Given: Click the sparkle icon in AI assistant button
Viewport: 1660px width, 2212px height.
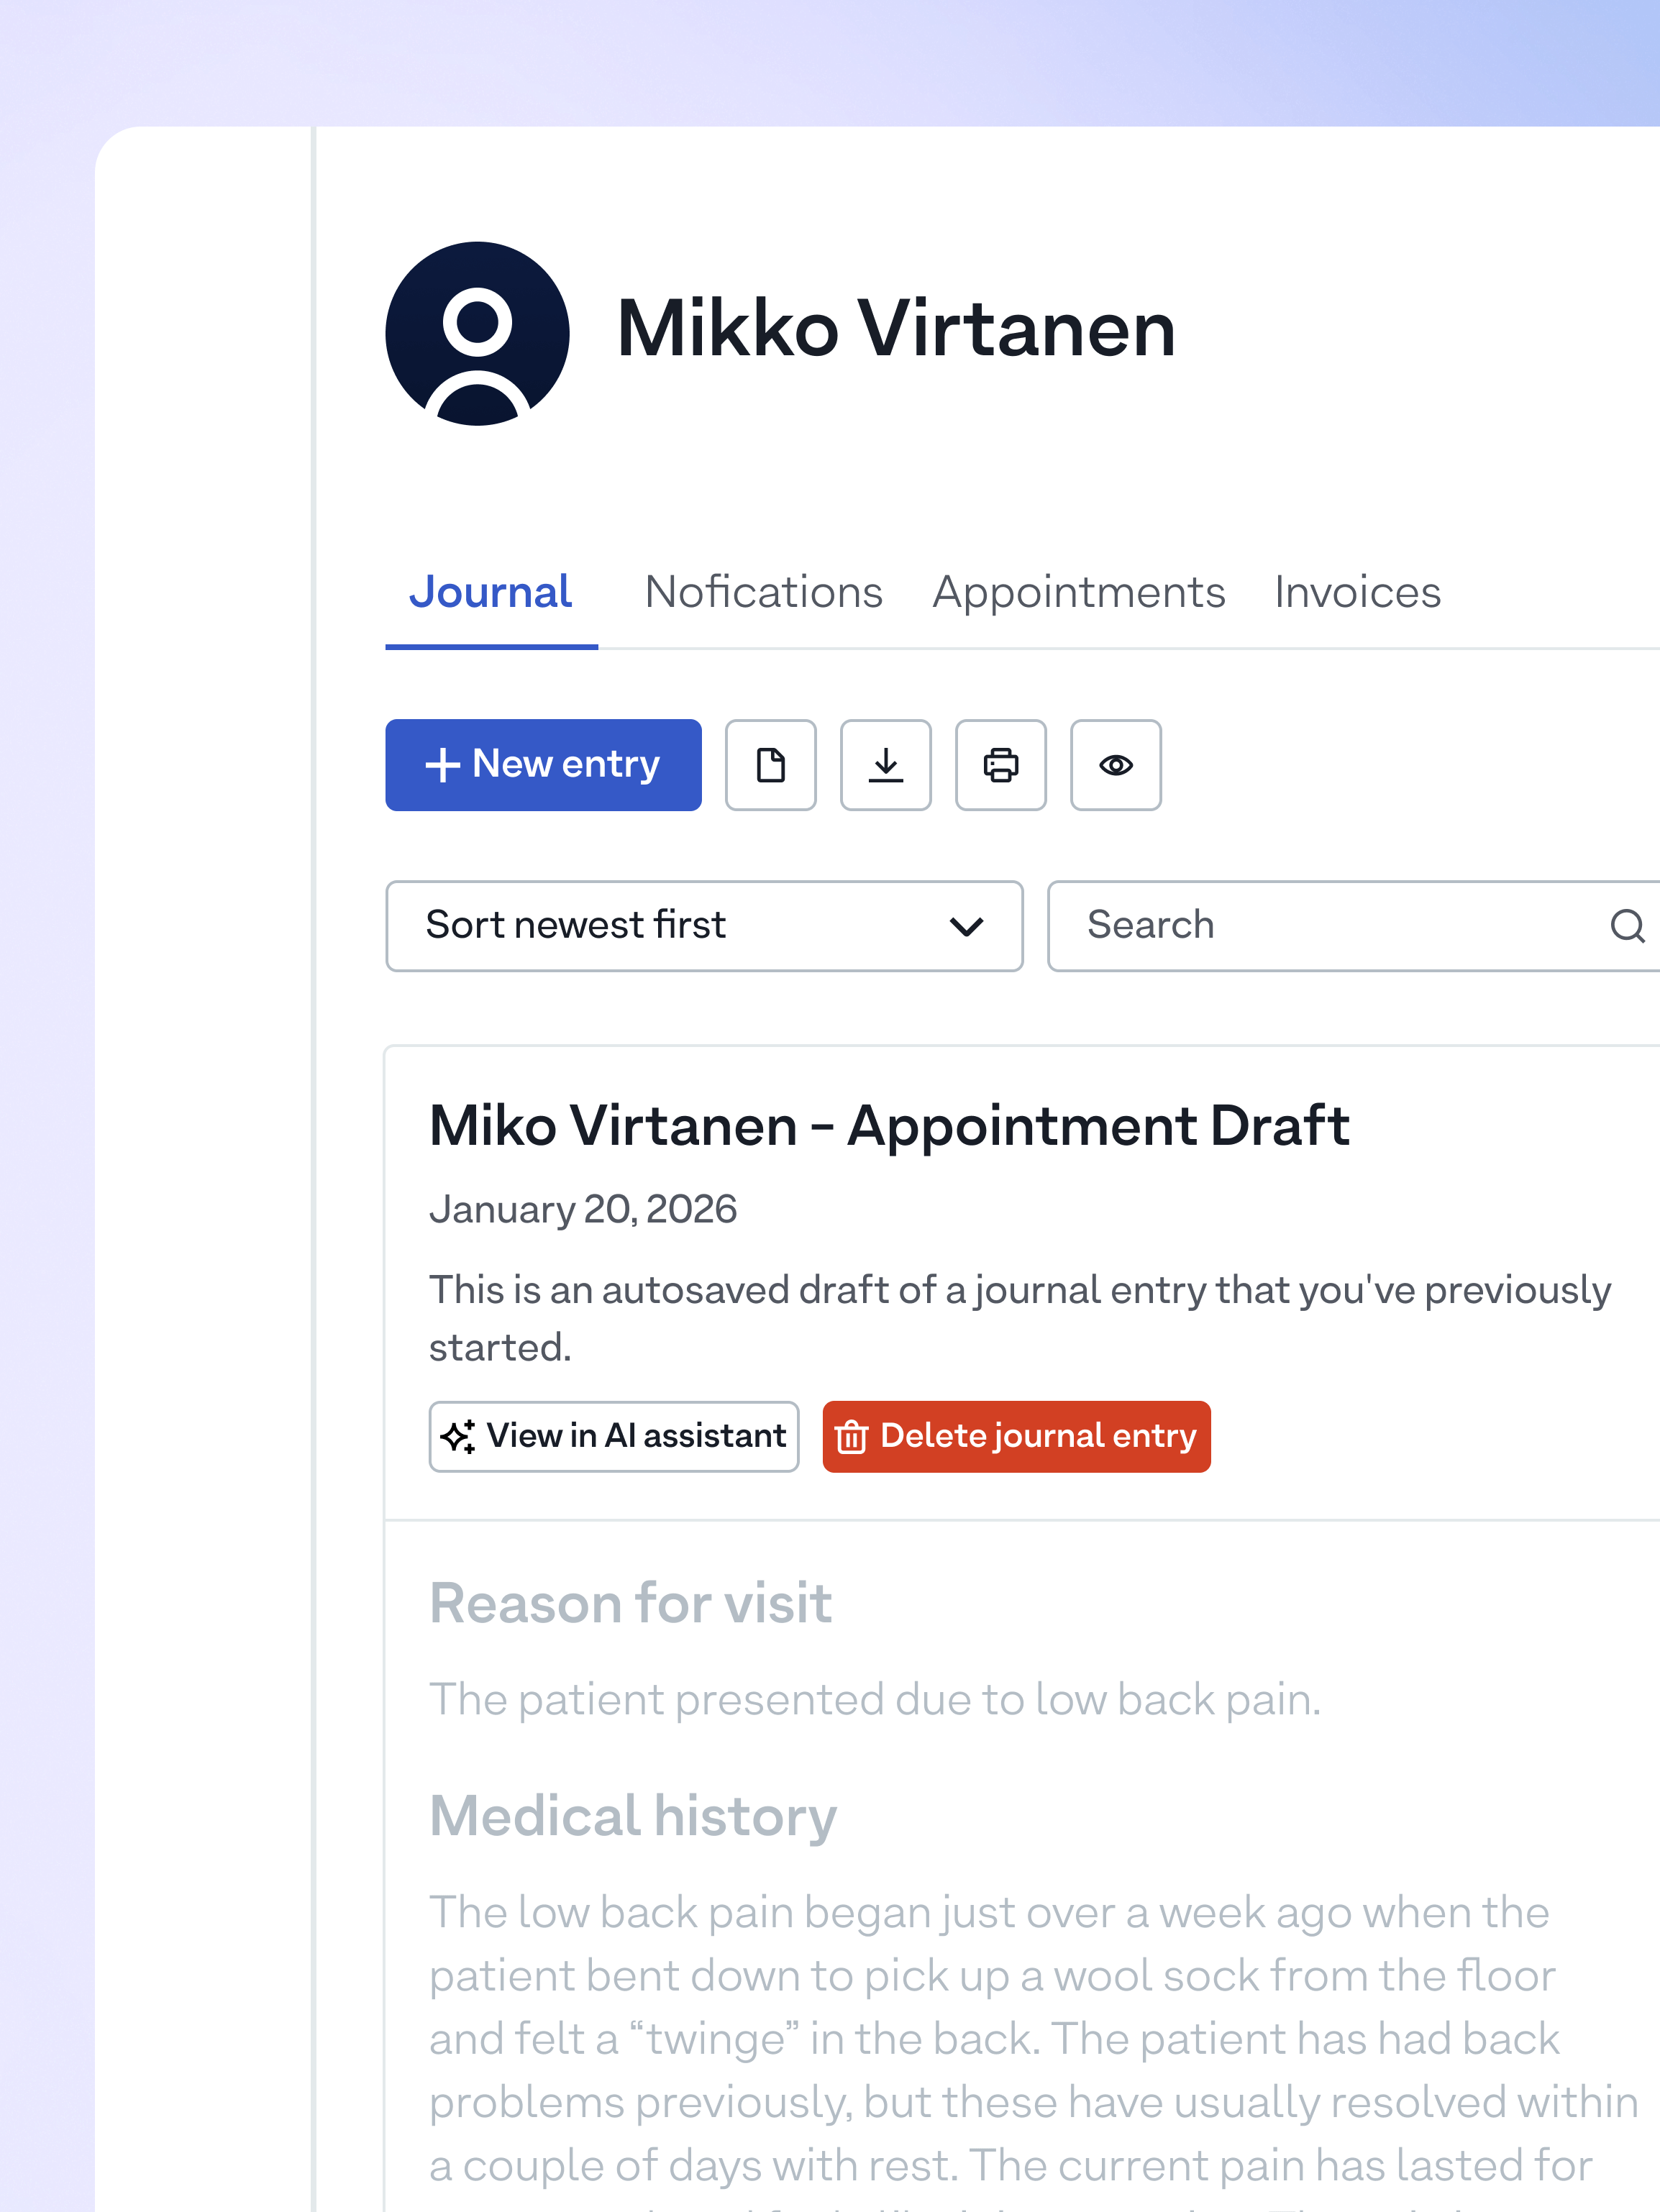Looking at the screenshot, I should 458,1436.
